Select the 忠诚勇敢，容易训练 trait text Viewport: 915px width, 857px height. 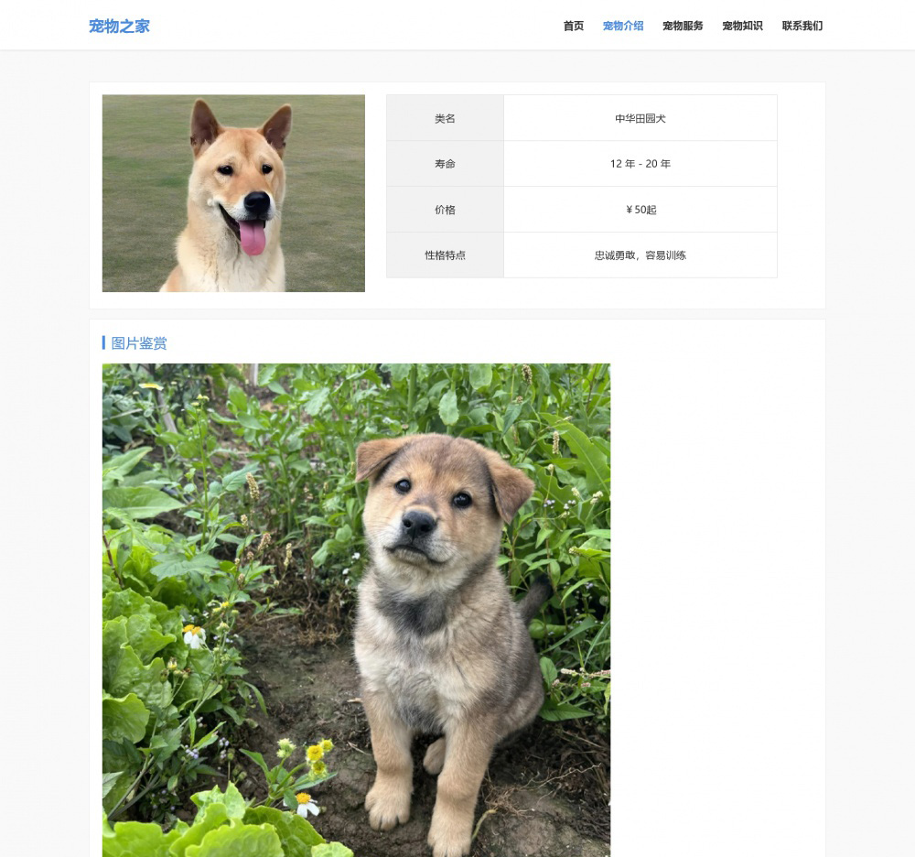pyautogui.click(x=640, y=255)
